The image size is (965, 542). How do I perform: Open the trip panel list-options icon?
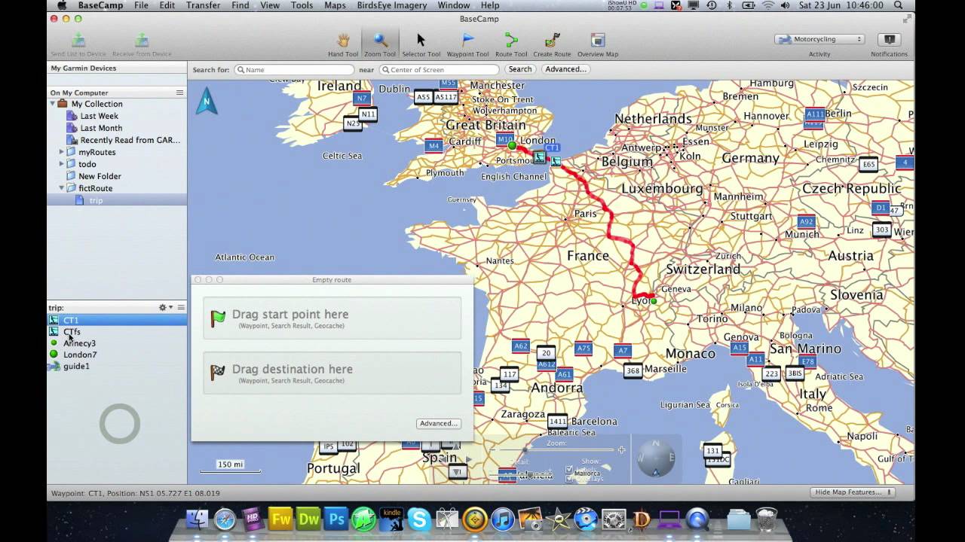pos(181,307)
